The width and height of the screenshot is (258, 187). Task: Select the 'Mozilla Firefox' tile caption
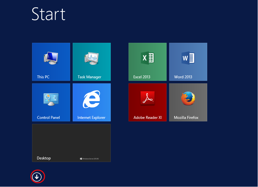coord(186,118)
